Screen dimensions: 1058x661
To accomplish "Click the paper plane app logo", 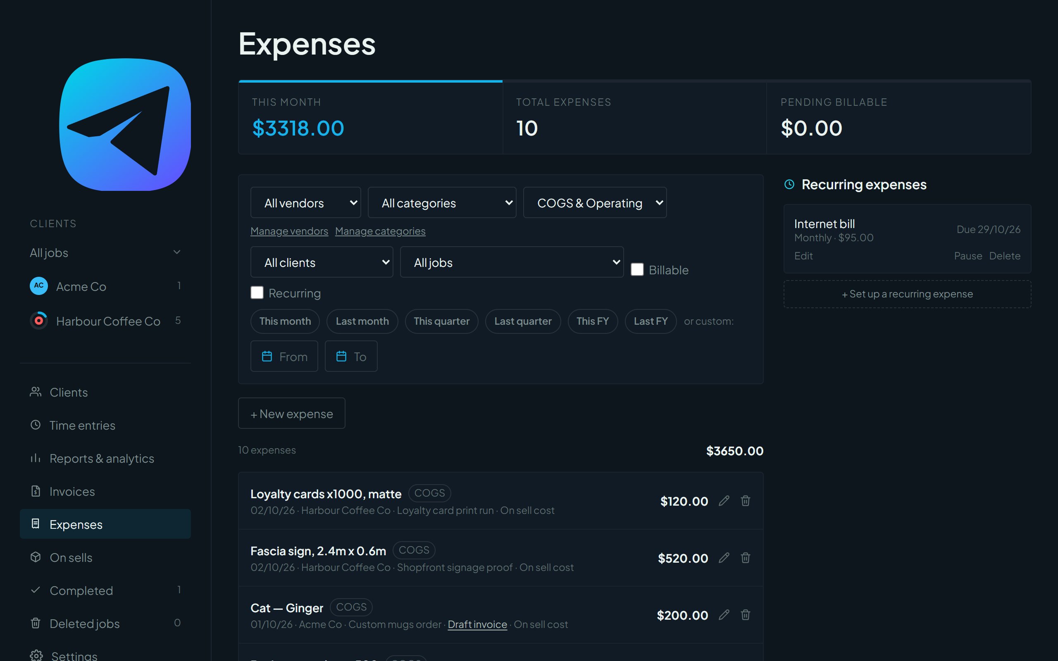I will tap(125, 125).
